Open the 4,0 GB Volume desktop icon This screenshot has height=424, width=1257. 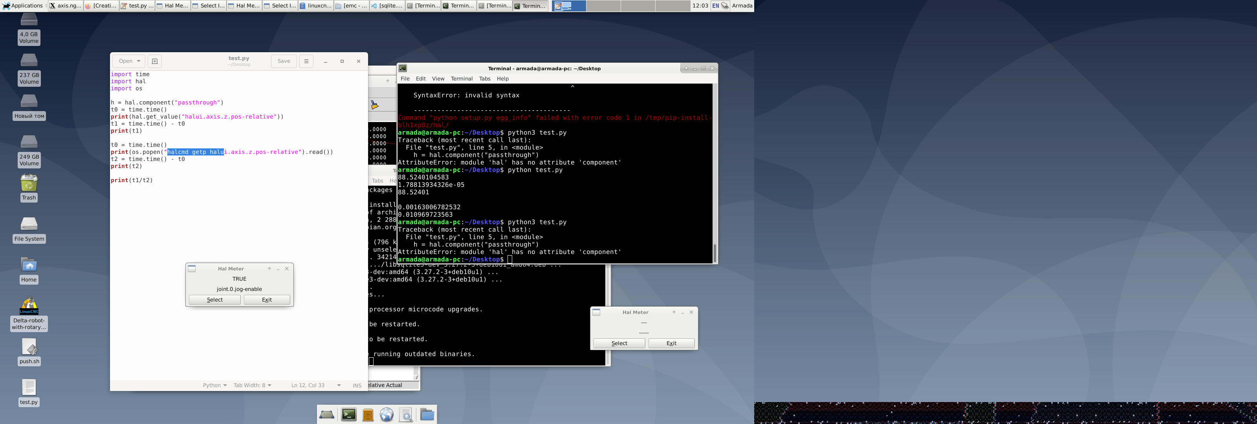29,29
